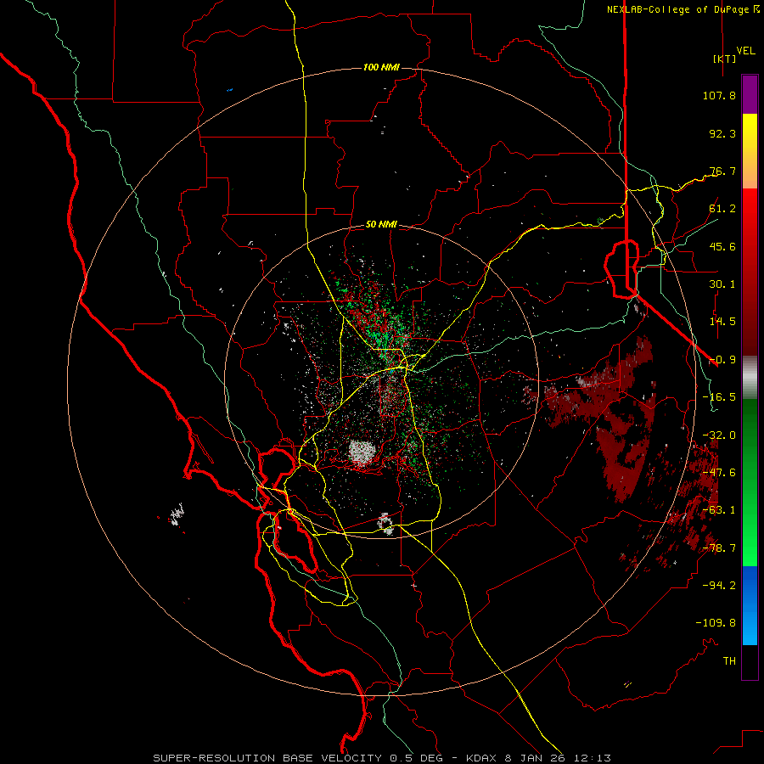The width and height of the screenshot is (764, 764).
Task: Select the 30.1 scale value
Action: pyautogui.click(x=722, y=284)
